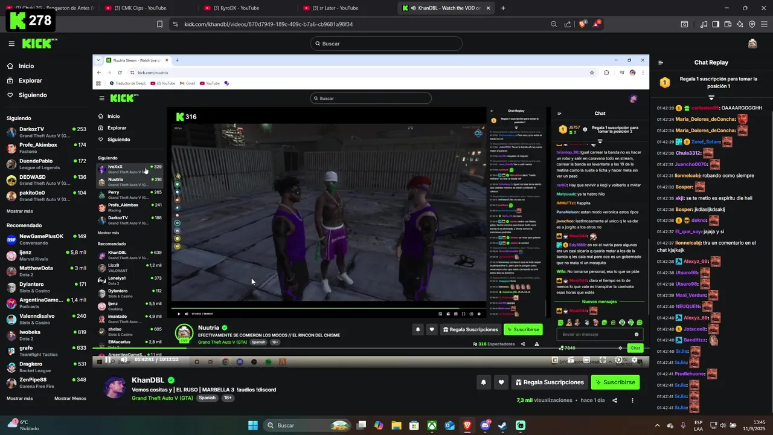Open Windows Start menu
The height and width of the screenshot is (435, 773).
tap(252, 425)
